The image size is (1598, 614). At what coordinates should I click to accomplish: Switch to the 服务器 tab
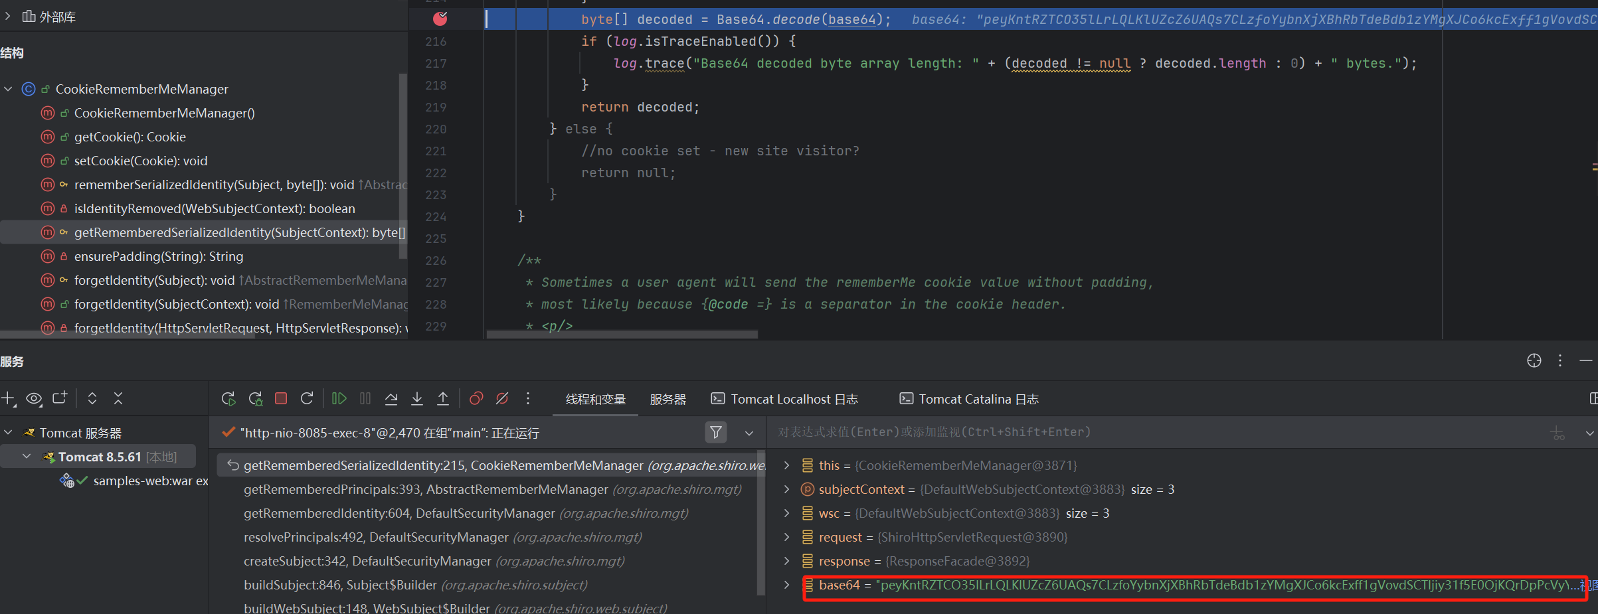[667, 399]
